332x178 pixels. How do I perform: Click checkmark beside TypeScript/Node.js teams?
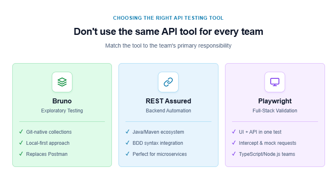click(x=234, y=154)
